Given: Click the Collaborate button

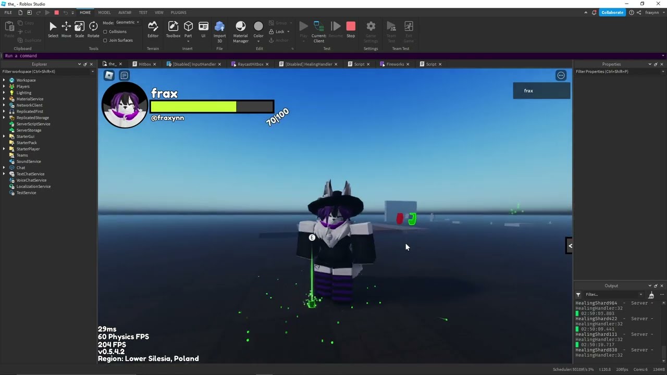Looking at the screenshot, I should coord(612,12).
